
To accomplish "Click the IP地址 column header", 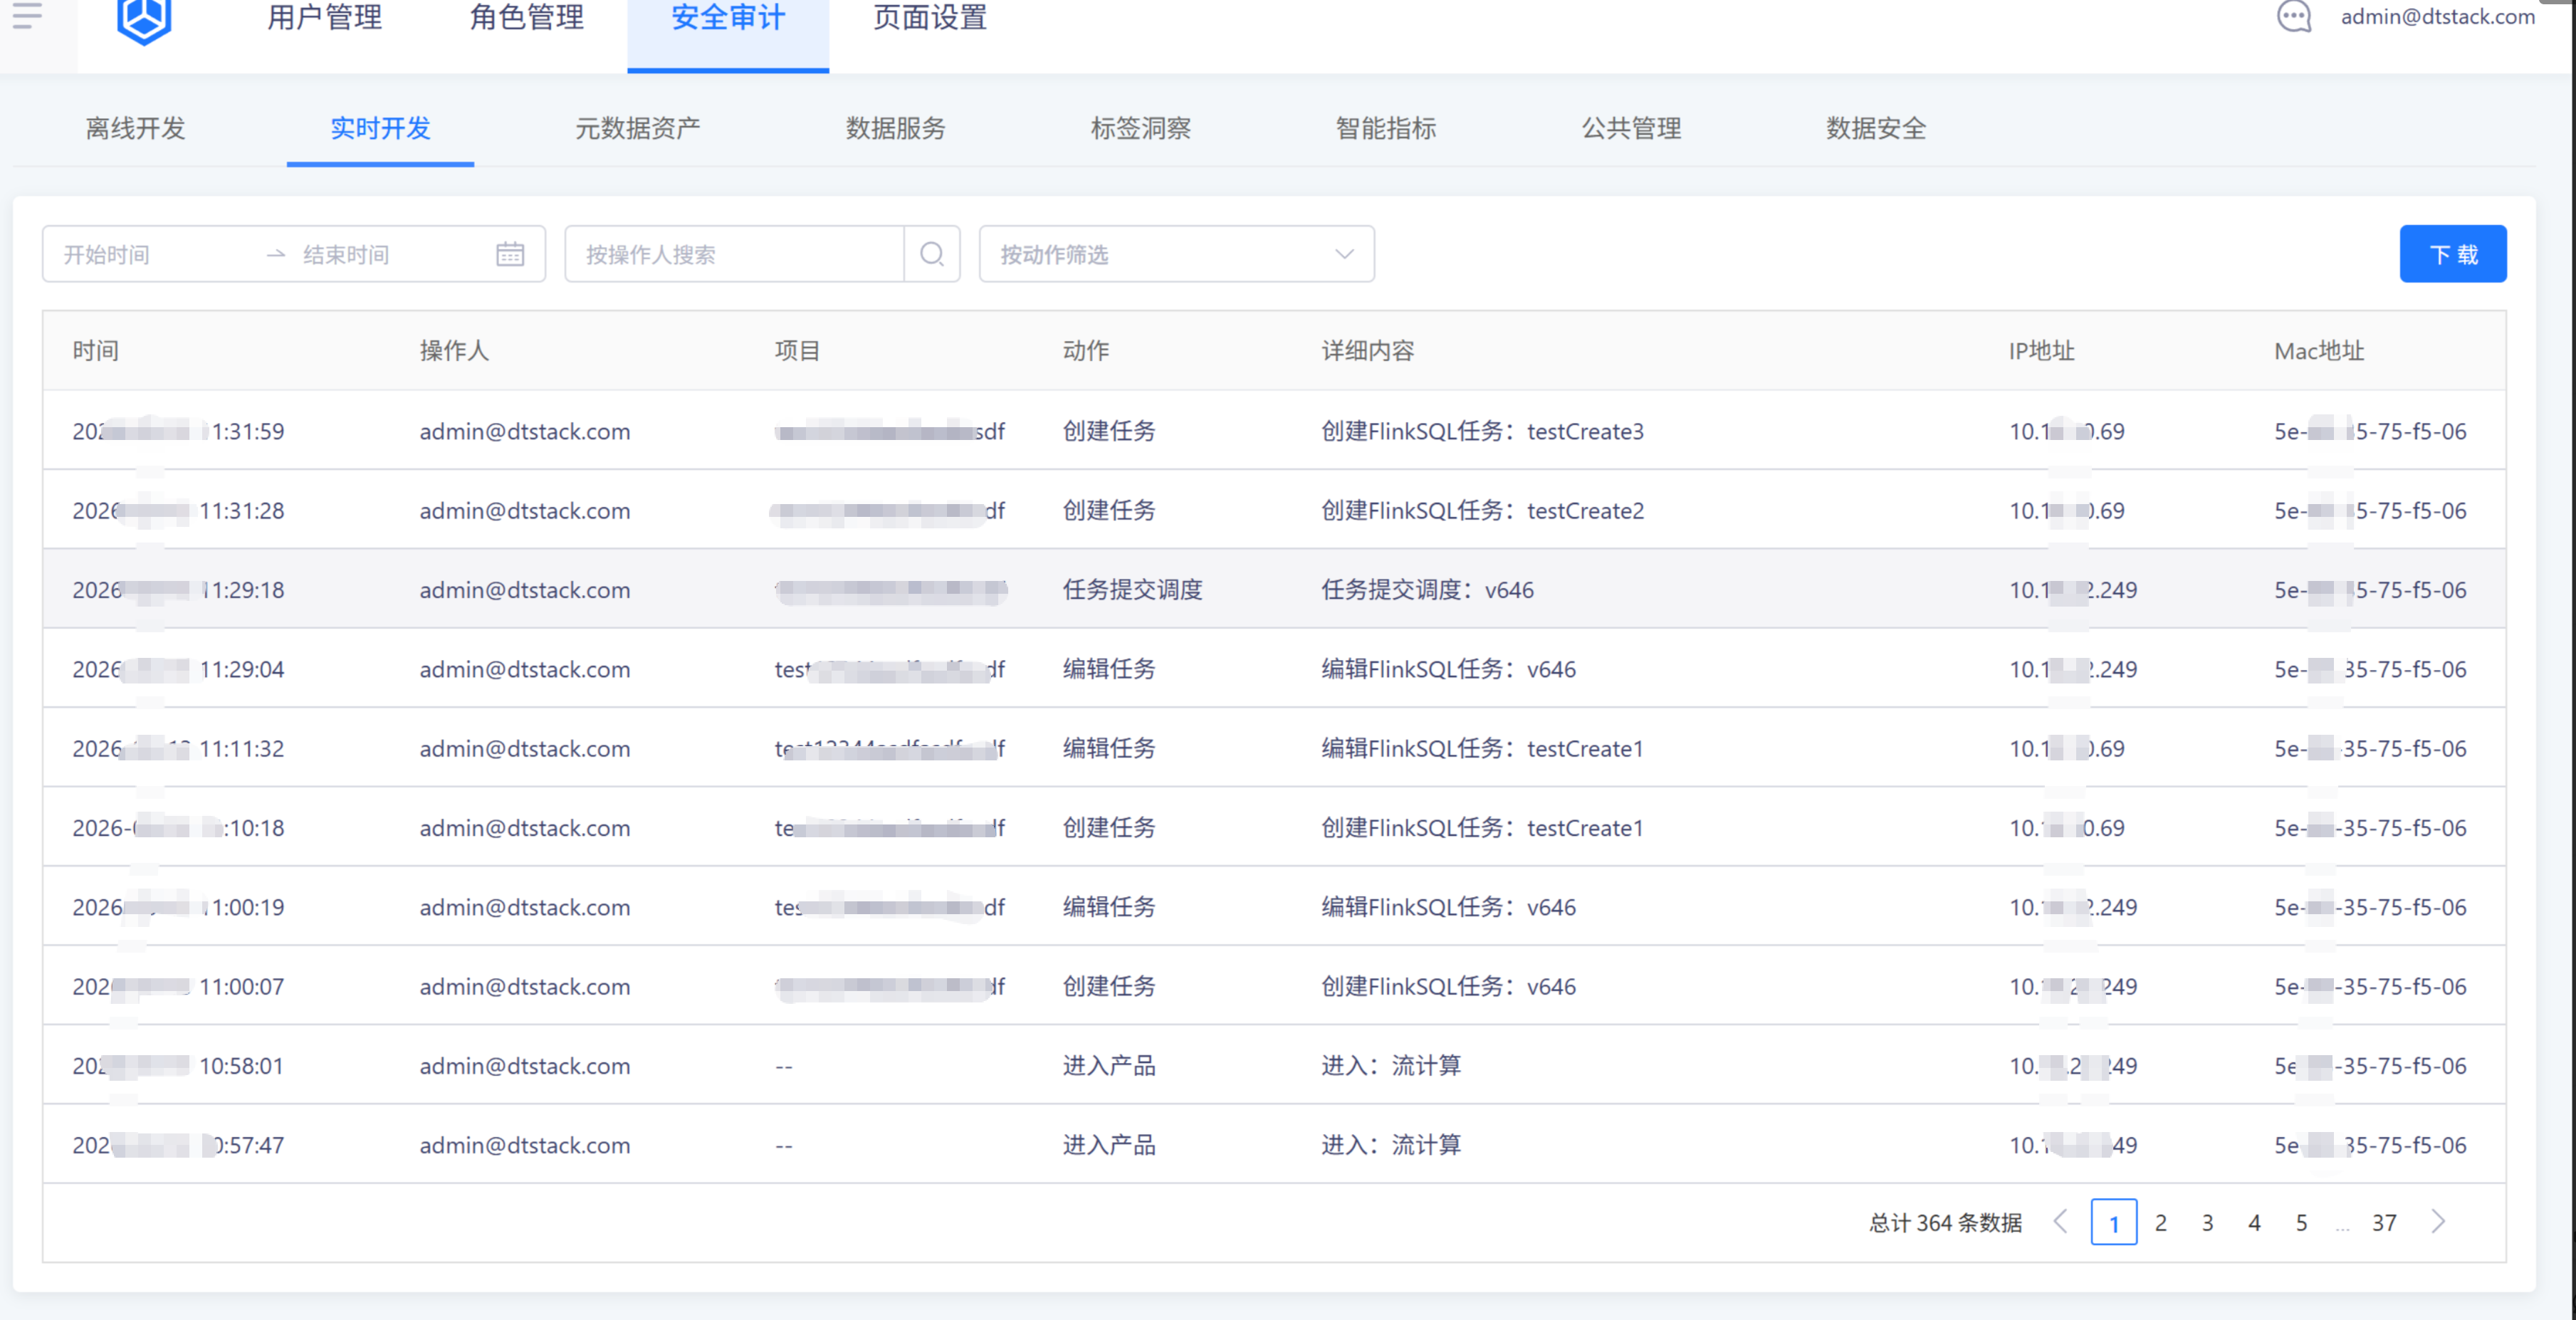I will pyautogui.click(x=2041, y=350).
